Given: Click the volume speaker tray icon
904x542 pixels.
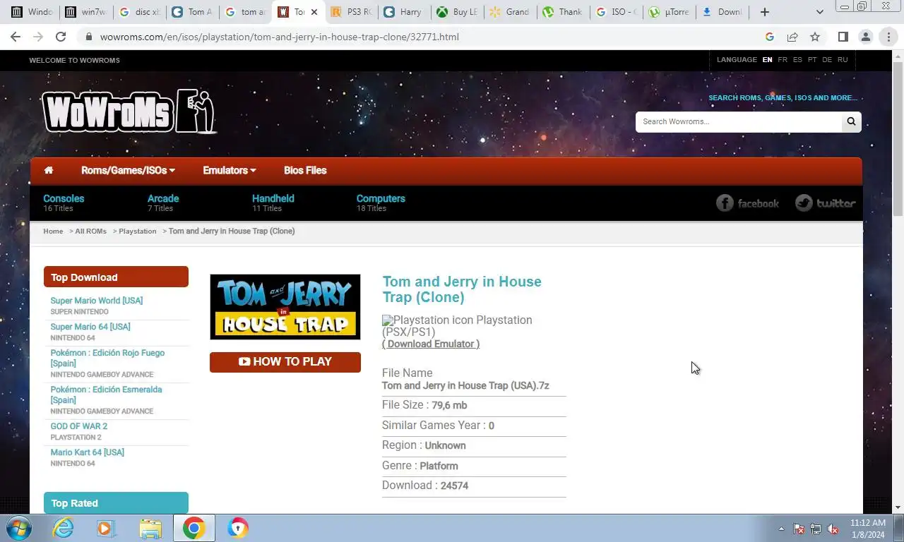Looking at the screenshot, I should click(x=833, y=529).
